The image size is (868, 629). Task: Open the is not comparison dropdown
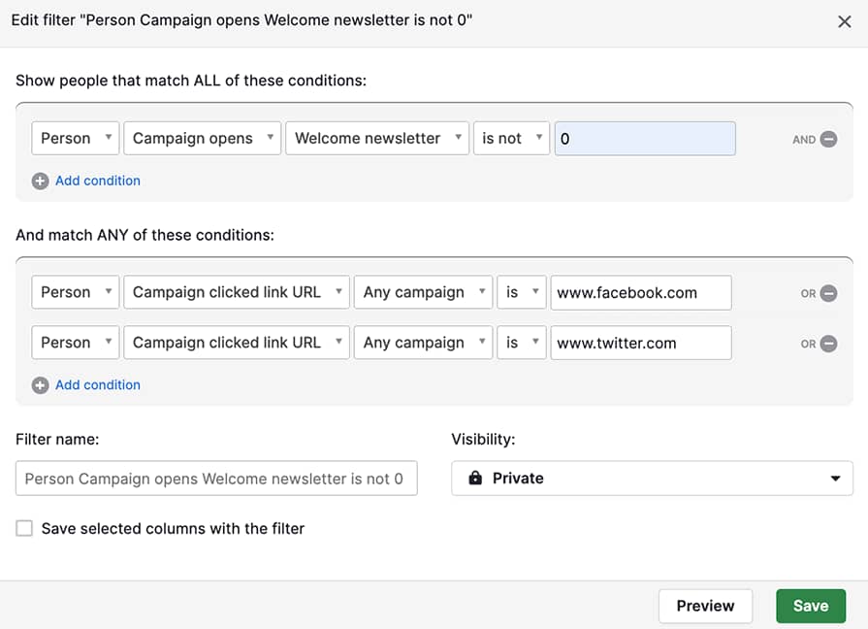[511, 138]
